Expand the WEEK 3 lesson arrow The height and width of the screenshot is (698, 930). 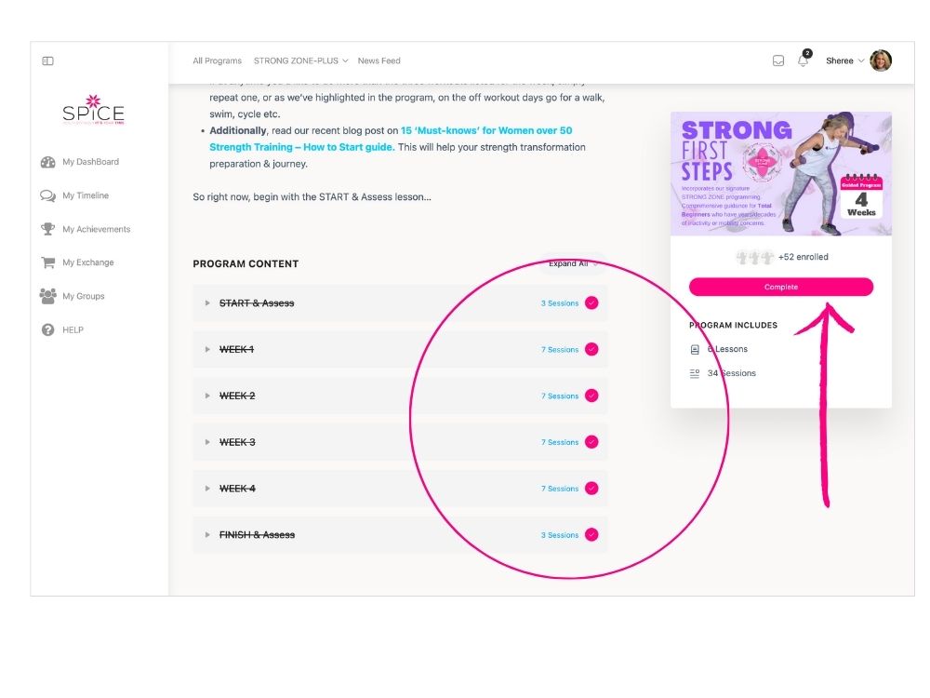[x=207, y=442]
